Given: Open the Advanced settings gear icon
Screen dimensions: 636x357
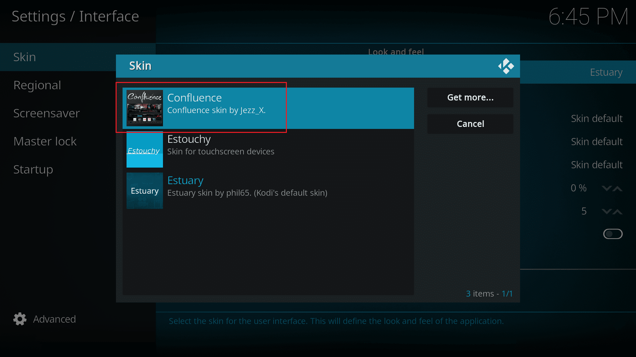Looking at the screenshot, I should pyautogui.click(x=20, y=319).
